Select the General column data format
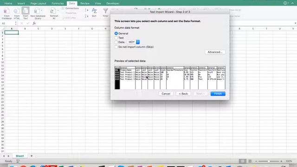This screenshot has width=297, height=167. (x=116, y=33)
